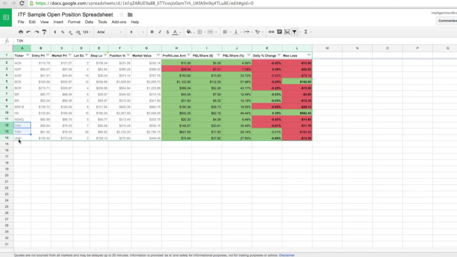Open the Sheets home icon
The height and width of the screenshot is (257, 457).
pos(6,17)
